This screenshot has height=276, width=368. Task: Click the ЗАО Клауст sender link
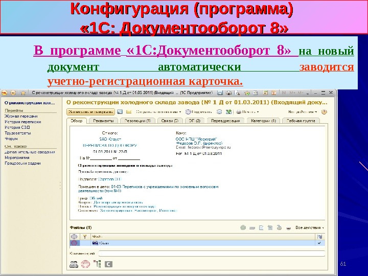(110, 139)
